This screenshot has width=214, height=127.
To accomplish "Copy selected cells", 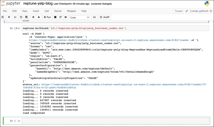I will point(21,17).
